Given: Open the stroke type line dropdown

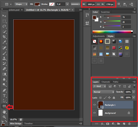Looking at the screenshot, I should (x=75, y=4).
